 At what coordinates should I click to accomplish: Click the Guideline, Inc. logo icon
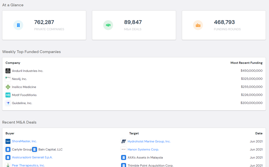[x=8, y=103]
